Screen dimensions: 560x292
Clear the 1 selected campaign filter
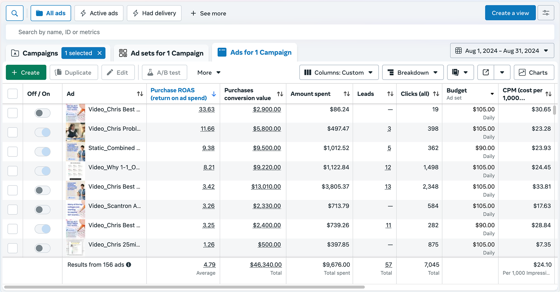point(100,53)
